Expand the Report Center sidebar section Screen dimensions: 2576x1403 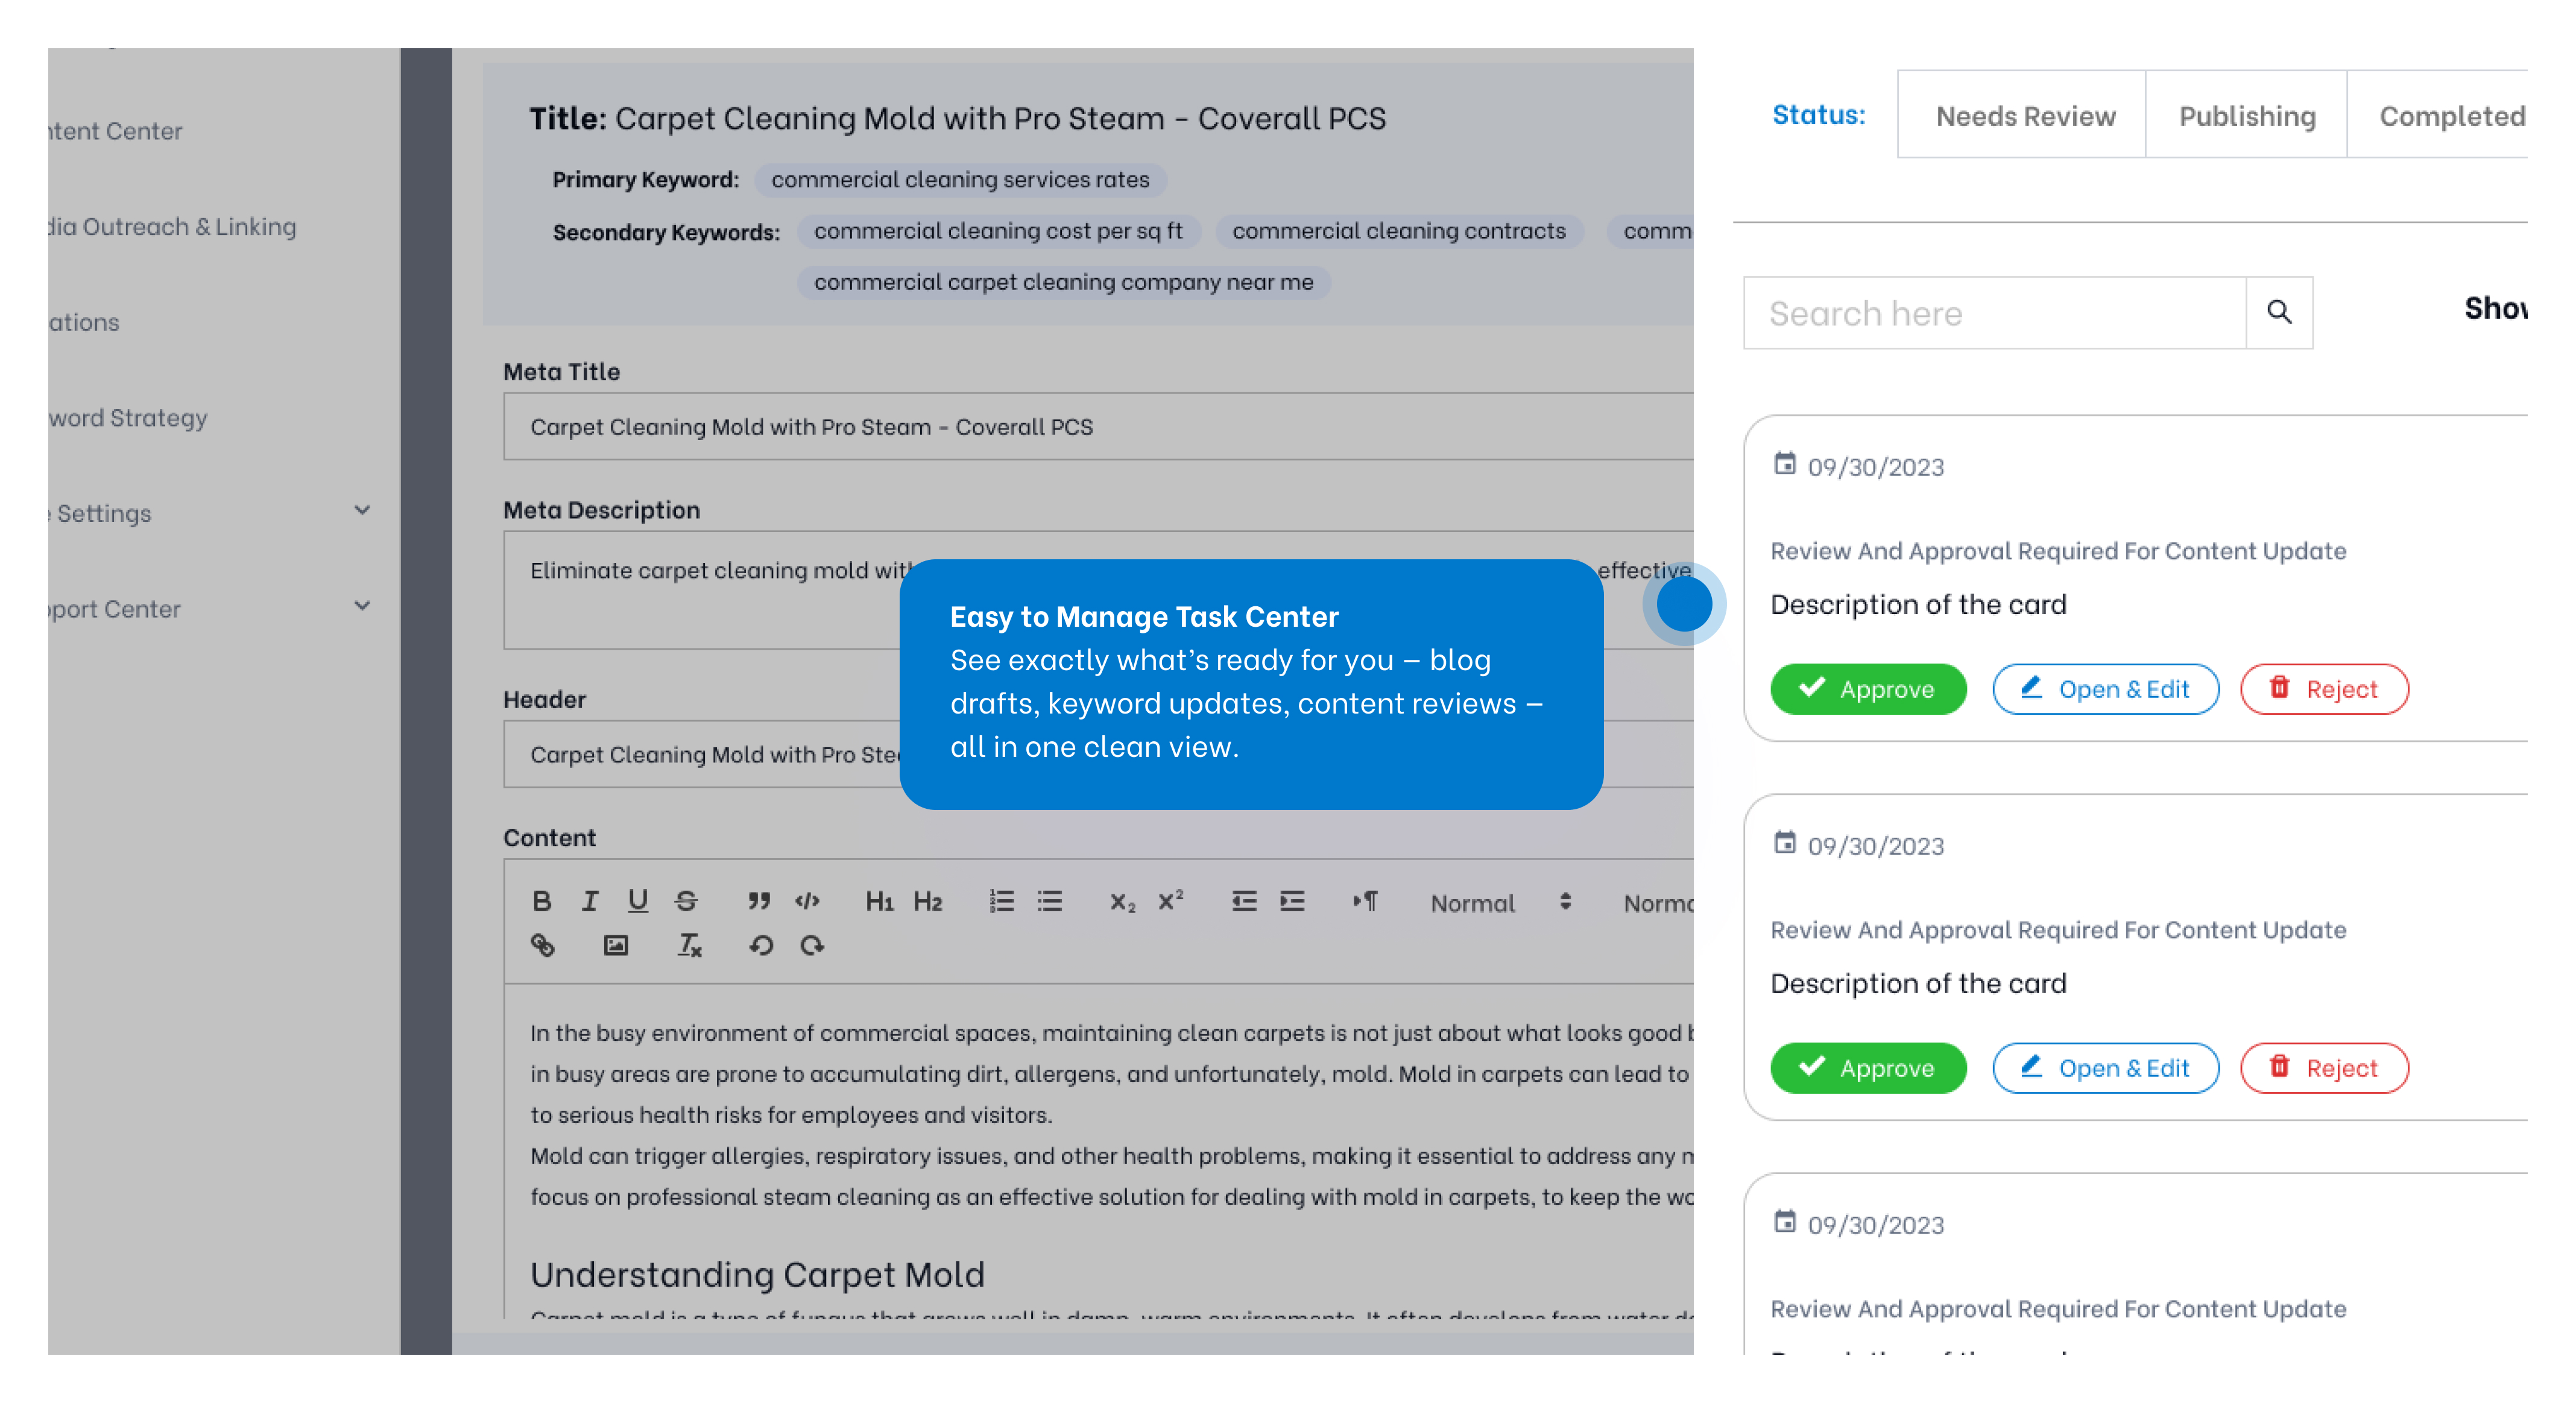[x=362, y=606]
